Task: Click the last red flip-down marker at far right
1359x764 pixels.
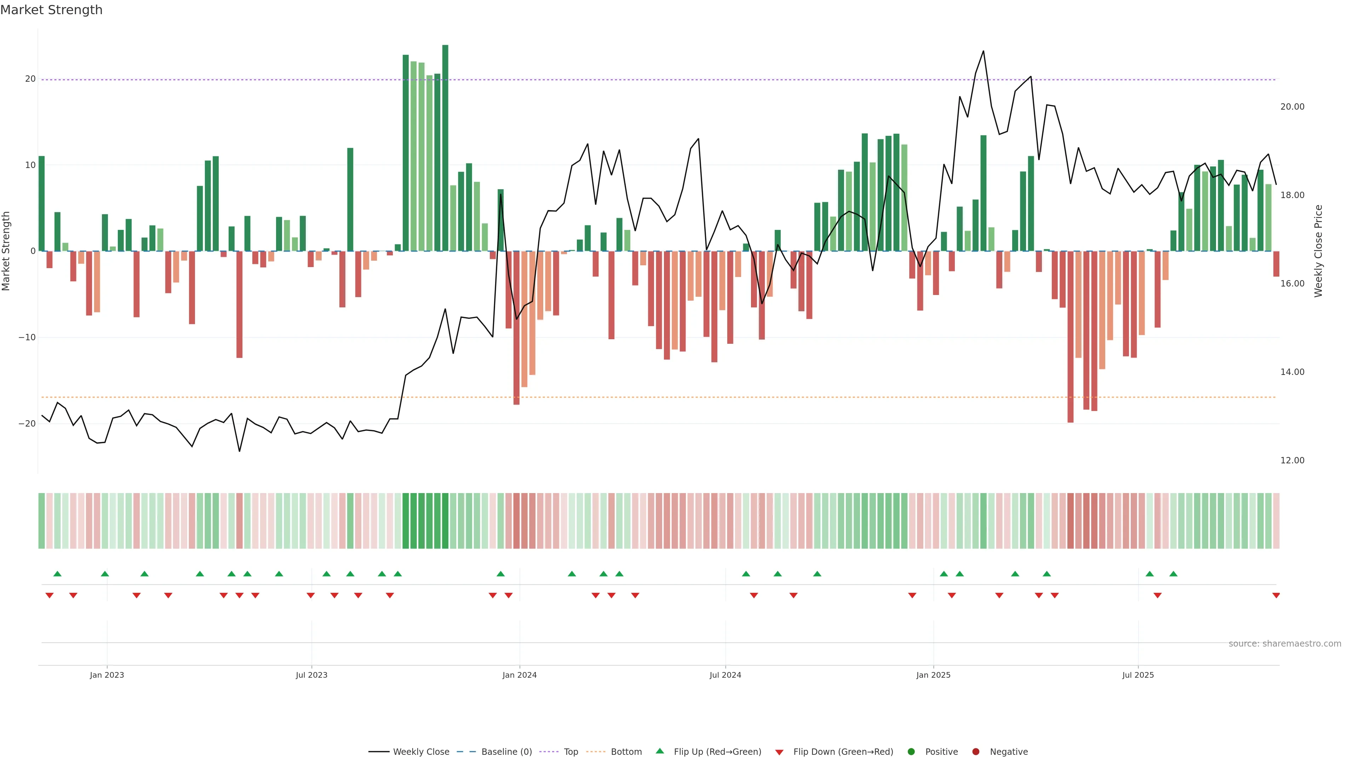Action: [1275, 595]
